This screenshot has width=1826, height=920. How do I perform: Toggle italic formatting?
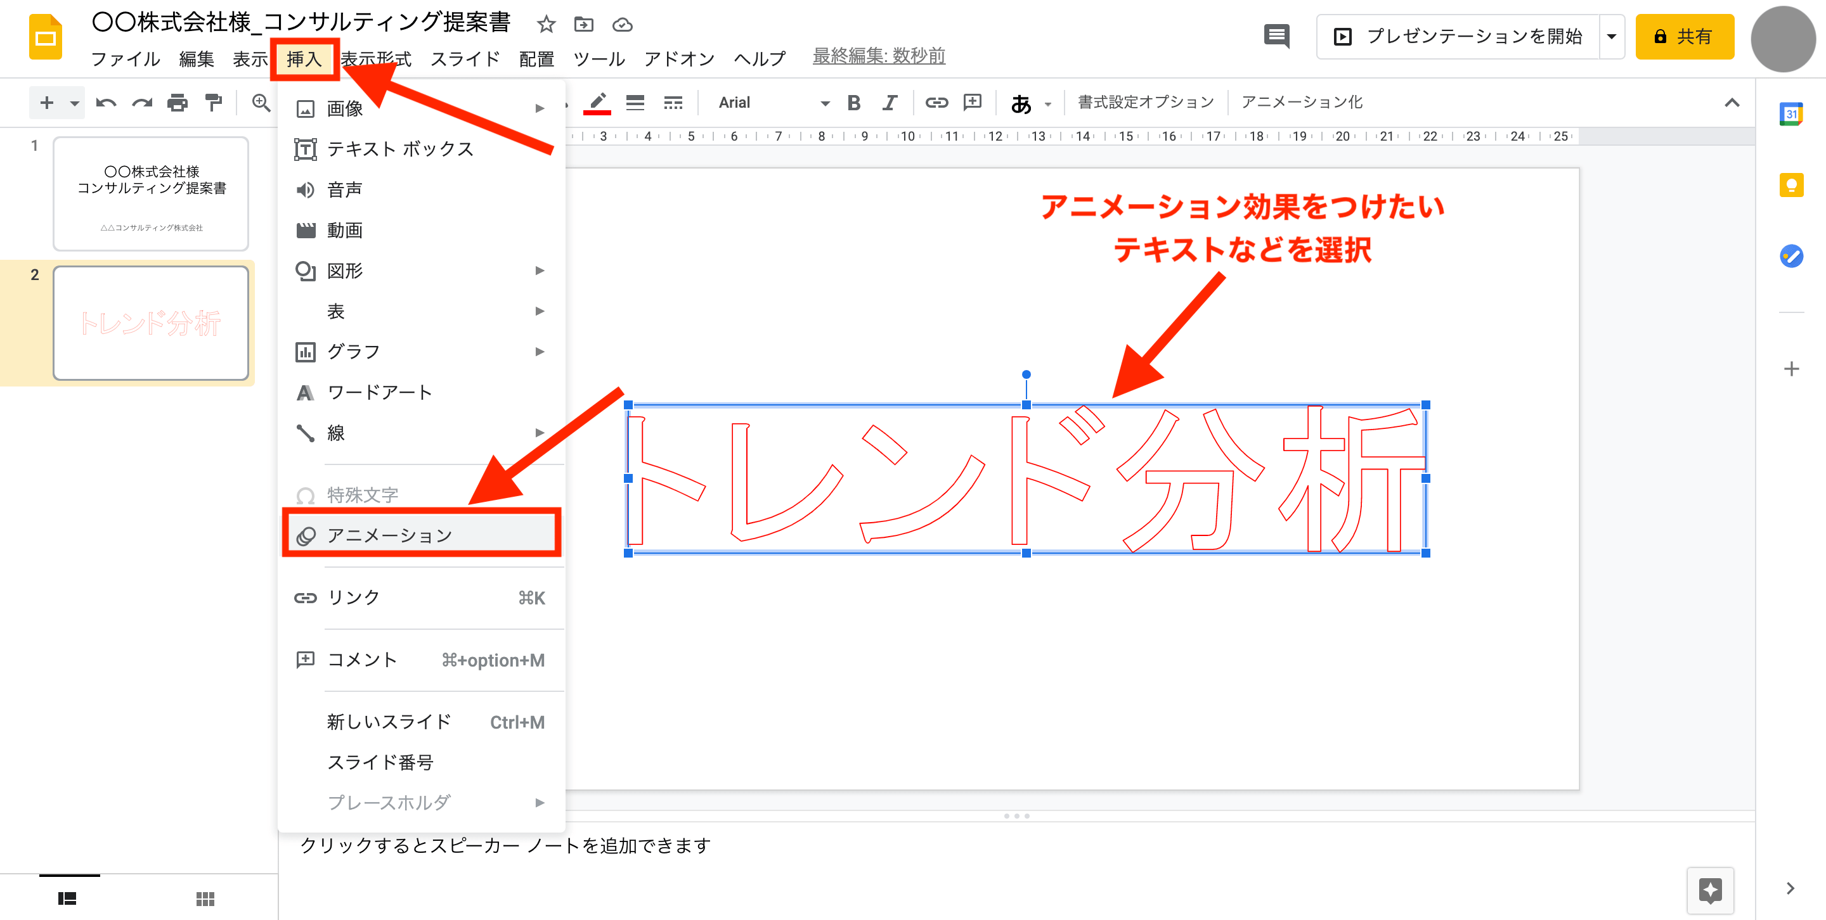tap(890, 103)
